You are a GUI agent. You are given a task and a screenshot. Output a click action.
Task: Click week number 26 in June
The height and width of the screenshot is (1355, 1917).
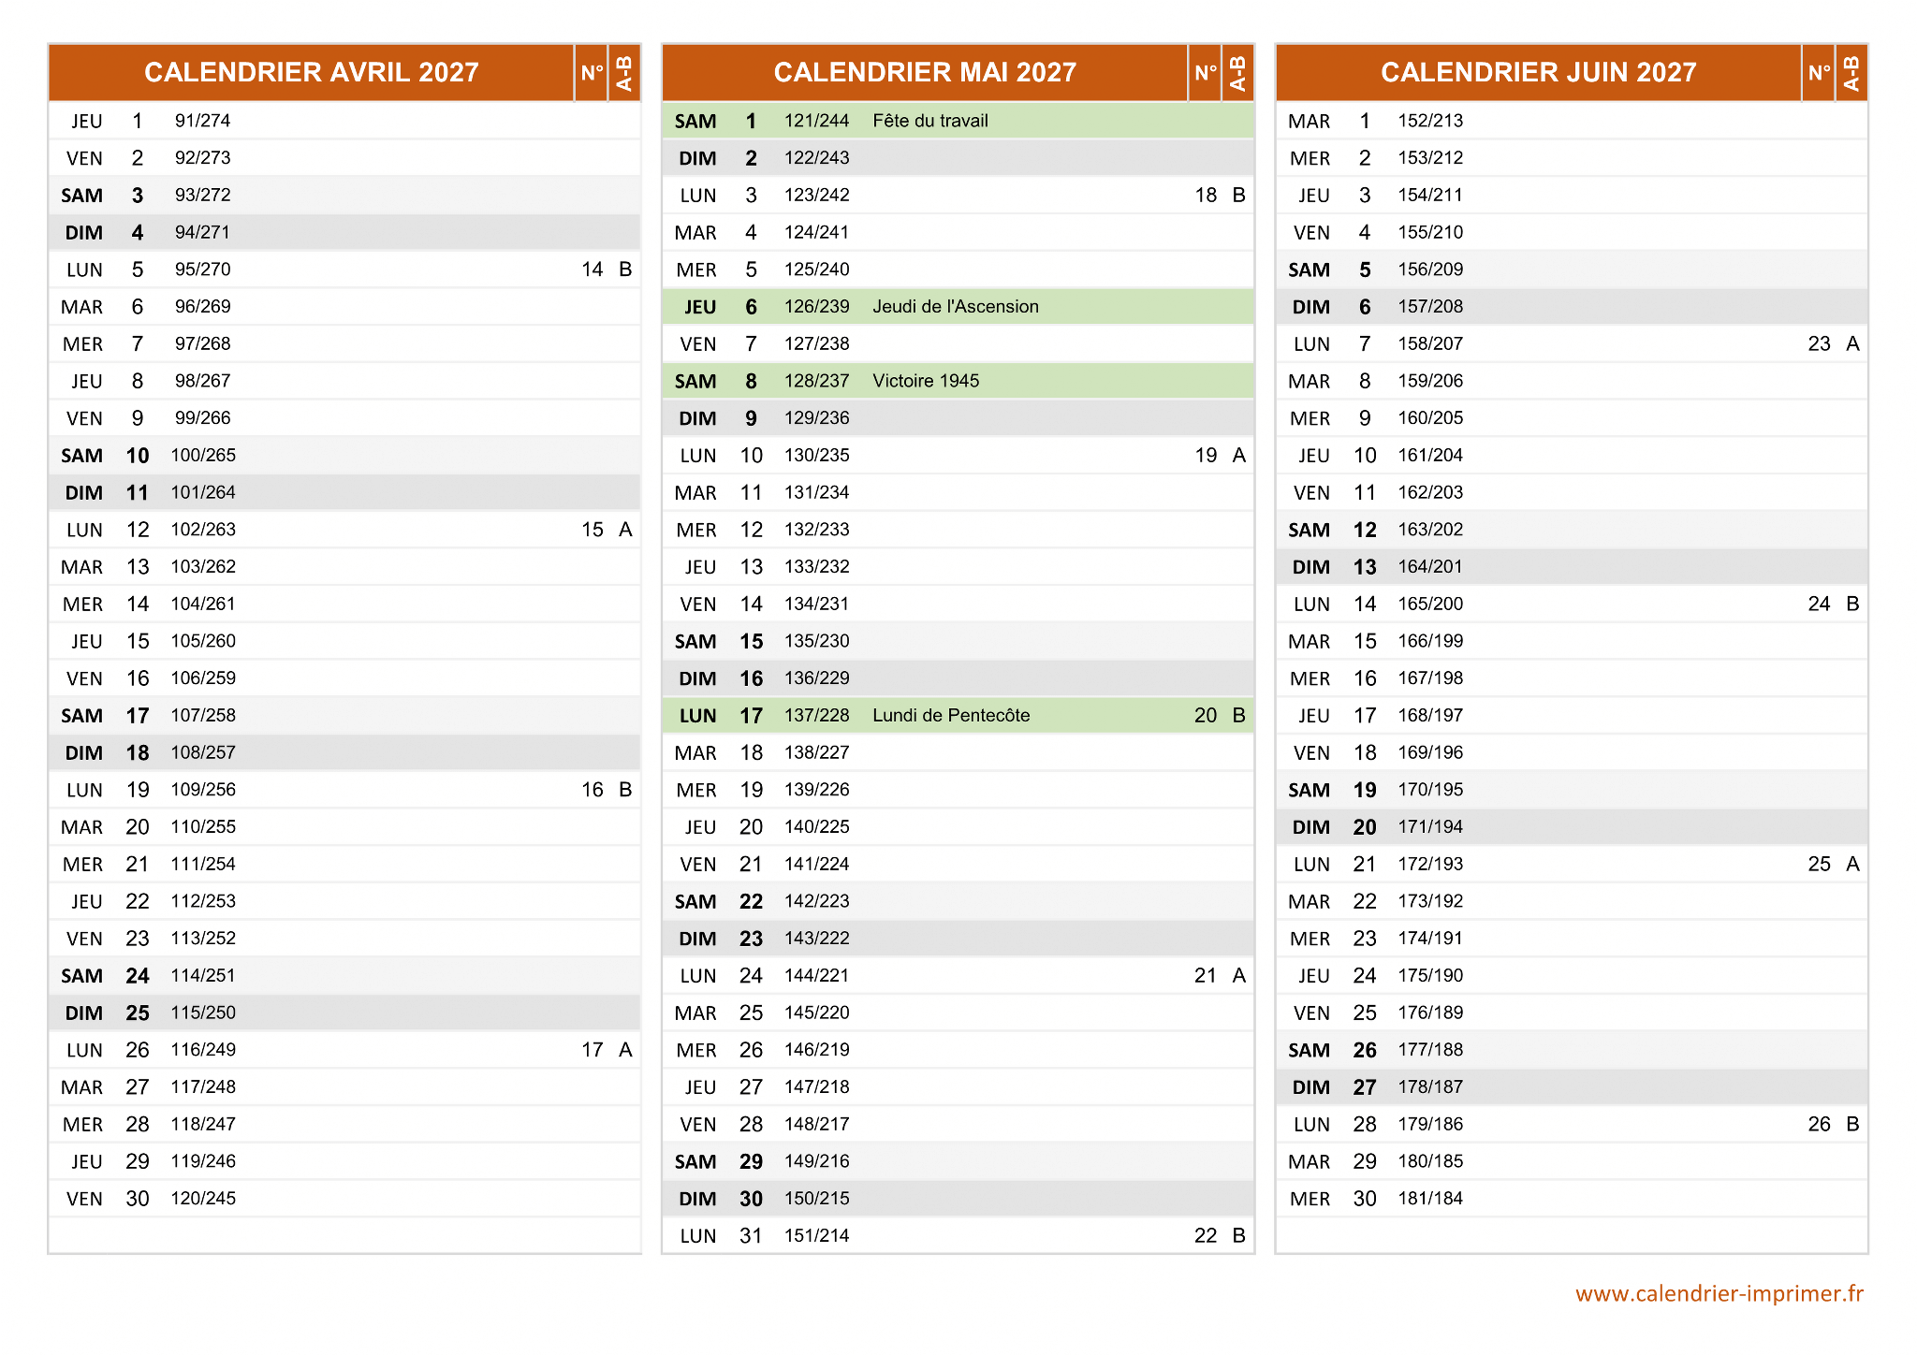[1819, 1124]
